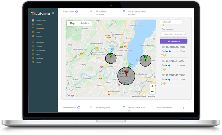
Task: Click the Demographics help question icon
Action: pos(79,107)
